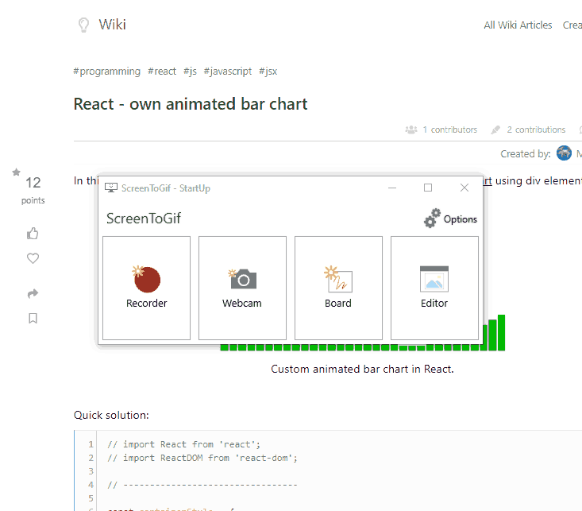Viewport: 582px width, 511px height.
Task: Click the article title React - own animated bar chart
Action: click(191, 104)
